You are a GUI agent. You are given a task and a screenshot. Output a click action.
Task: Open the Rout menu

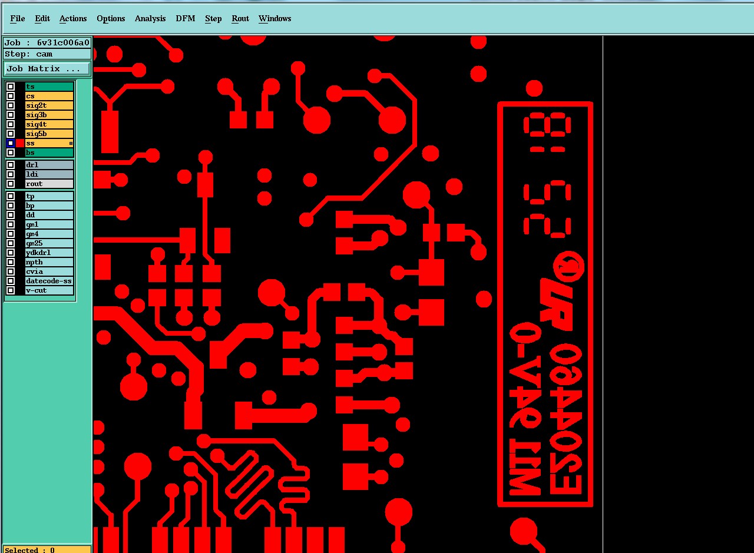240,18
